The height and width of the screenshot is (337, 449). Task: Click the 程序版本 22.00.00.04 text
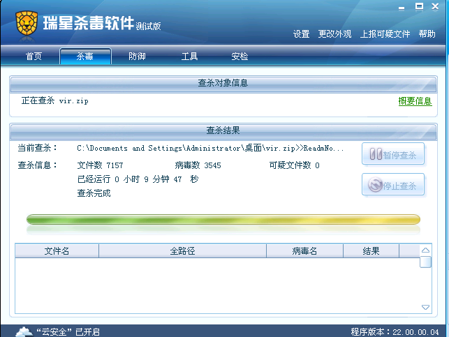[395, 332]
